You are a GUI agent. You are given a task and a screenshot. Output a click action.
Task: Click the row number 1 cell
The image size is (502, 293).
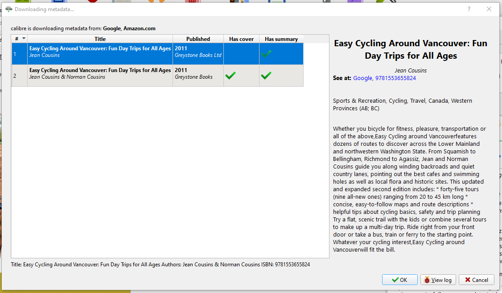click(20, 54)
